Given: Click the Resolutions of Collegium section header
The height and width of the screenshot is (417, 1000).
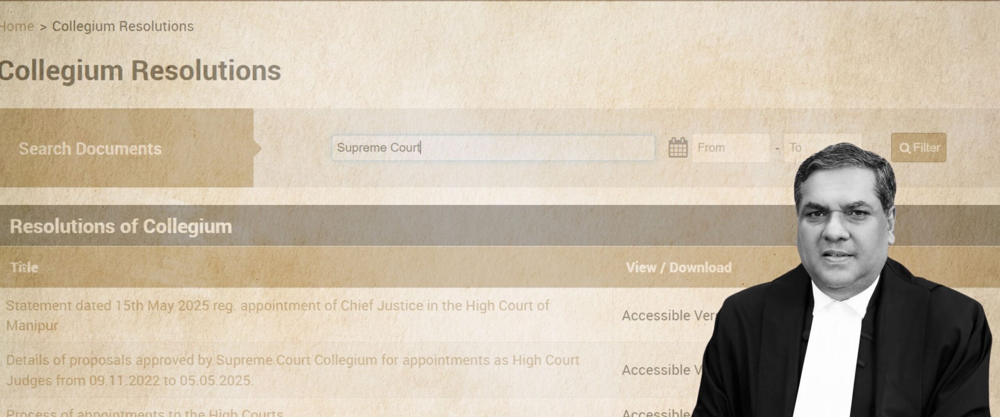Looking at the screenshot, I should [121, 226].
